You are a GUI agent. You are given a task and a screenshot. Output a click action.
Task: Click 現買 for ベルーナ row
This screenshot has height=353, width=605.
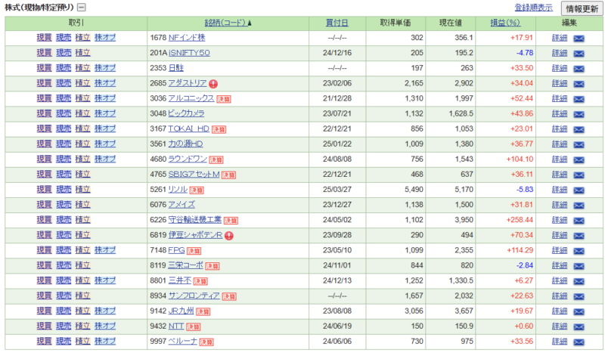coord(44,341)
